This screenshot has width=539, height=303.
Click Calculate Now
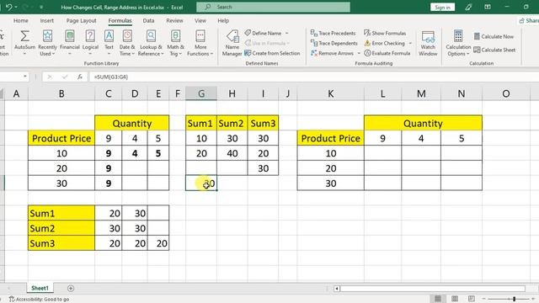[x=494, y=36]
